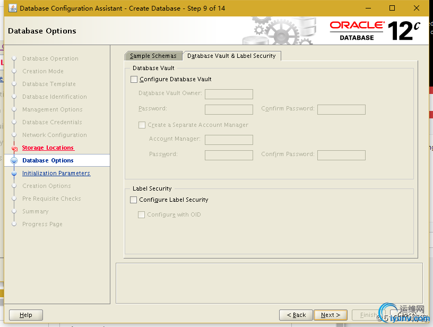This screenshot has height=327, width=433.
Task: Click Confirm Password field for Account Manager
Action: 341,155
